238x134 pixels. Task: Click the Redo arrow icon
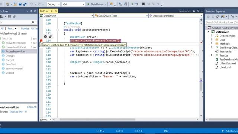click(39, 4)
